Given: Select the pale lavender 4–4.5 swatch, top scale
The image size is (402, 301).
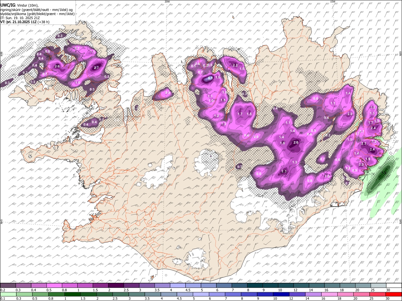Looking at the screenshot, I should tap(177, 285).
